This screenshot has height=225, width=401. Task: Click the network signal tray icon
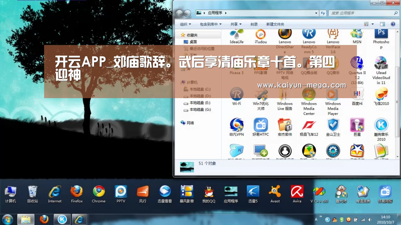click(362, 219)
